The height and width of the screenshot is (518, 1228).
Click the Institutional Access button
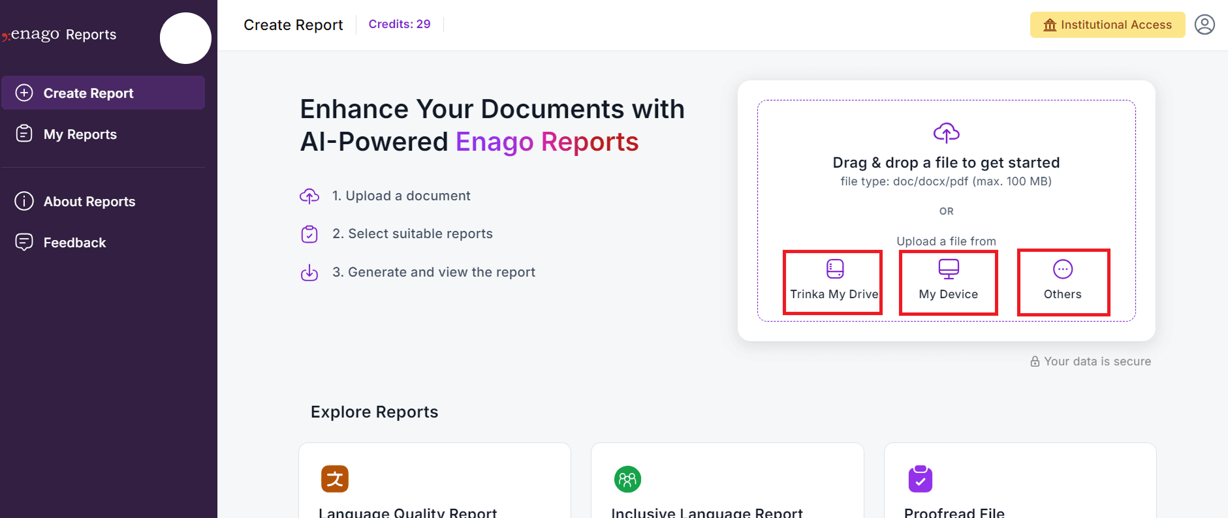point(1107,25)
